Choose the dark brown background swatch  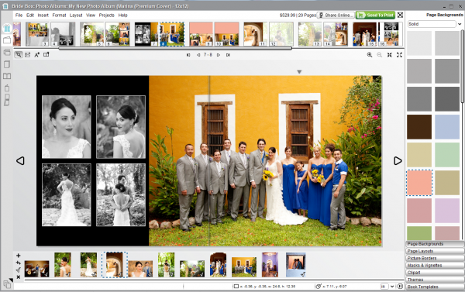(x=419, y=127)
